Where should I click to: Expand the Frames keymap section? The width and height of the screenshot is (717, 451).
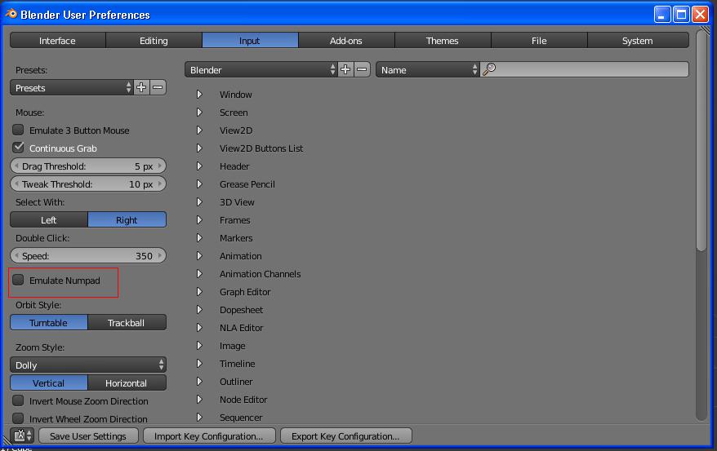[x=199, y=219]
